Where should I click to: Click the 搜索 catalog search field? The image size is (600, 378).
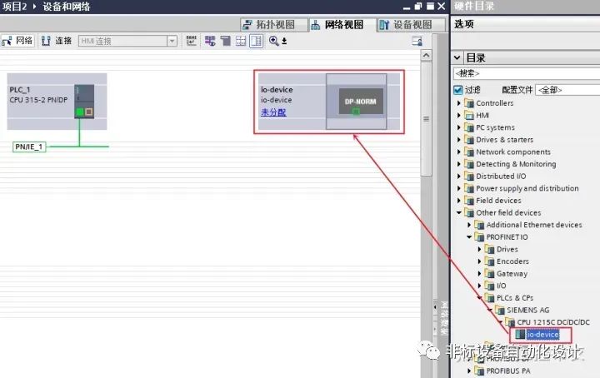[527, 73]
